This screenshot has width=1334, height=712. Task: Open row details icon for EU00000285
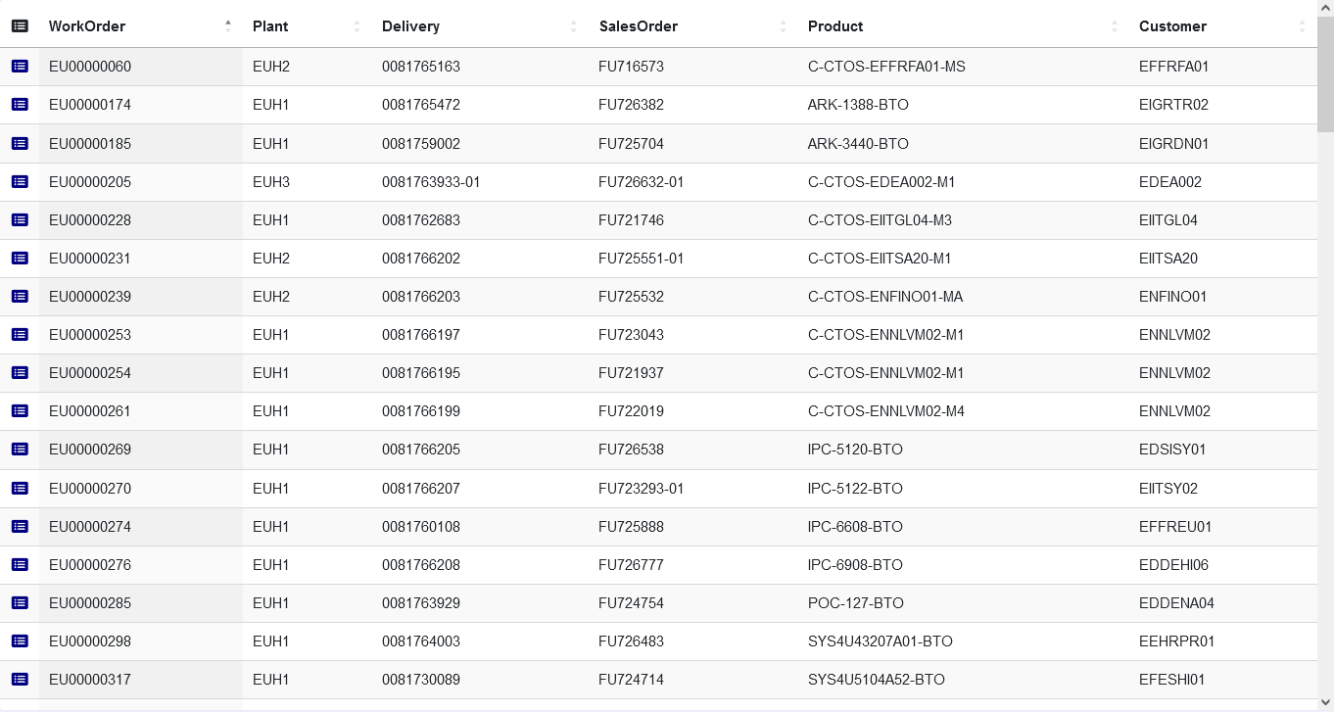click(x=20, y=603)
